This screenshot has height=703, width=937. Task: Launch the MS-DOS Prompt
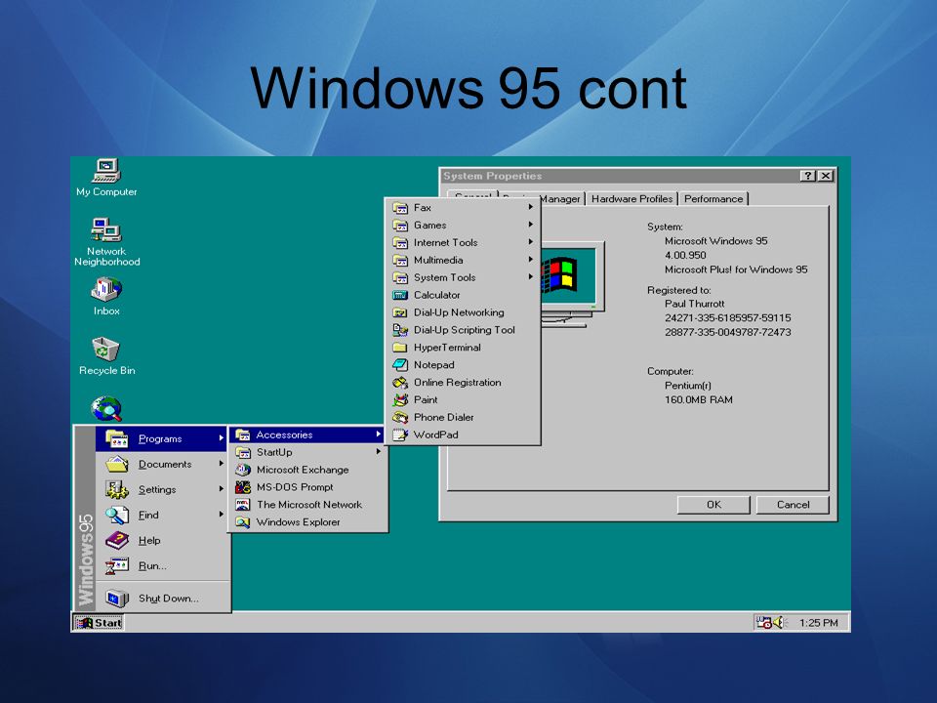307,487
